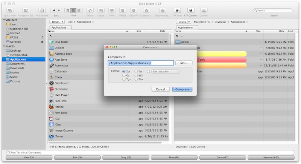Eject the FAT32 volume in sidebar
Screen dimensions: 301x164
pos(42,37)
